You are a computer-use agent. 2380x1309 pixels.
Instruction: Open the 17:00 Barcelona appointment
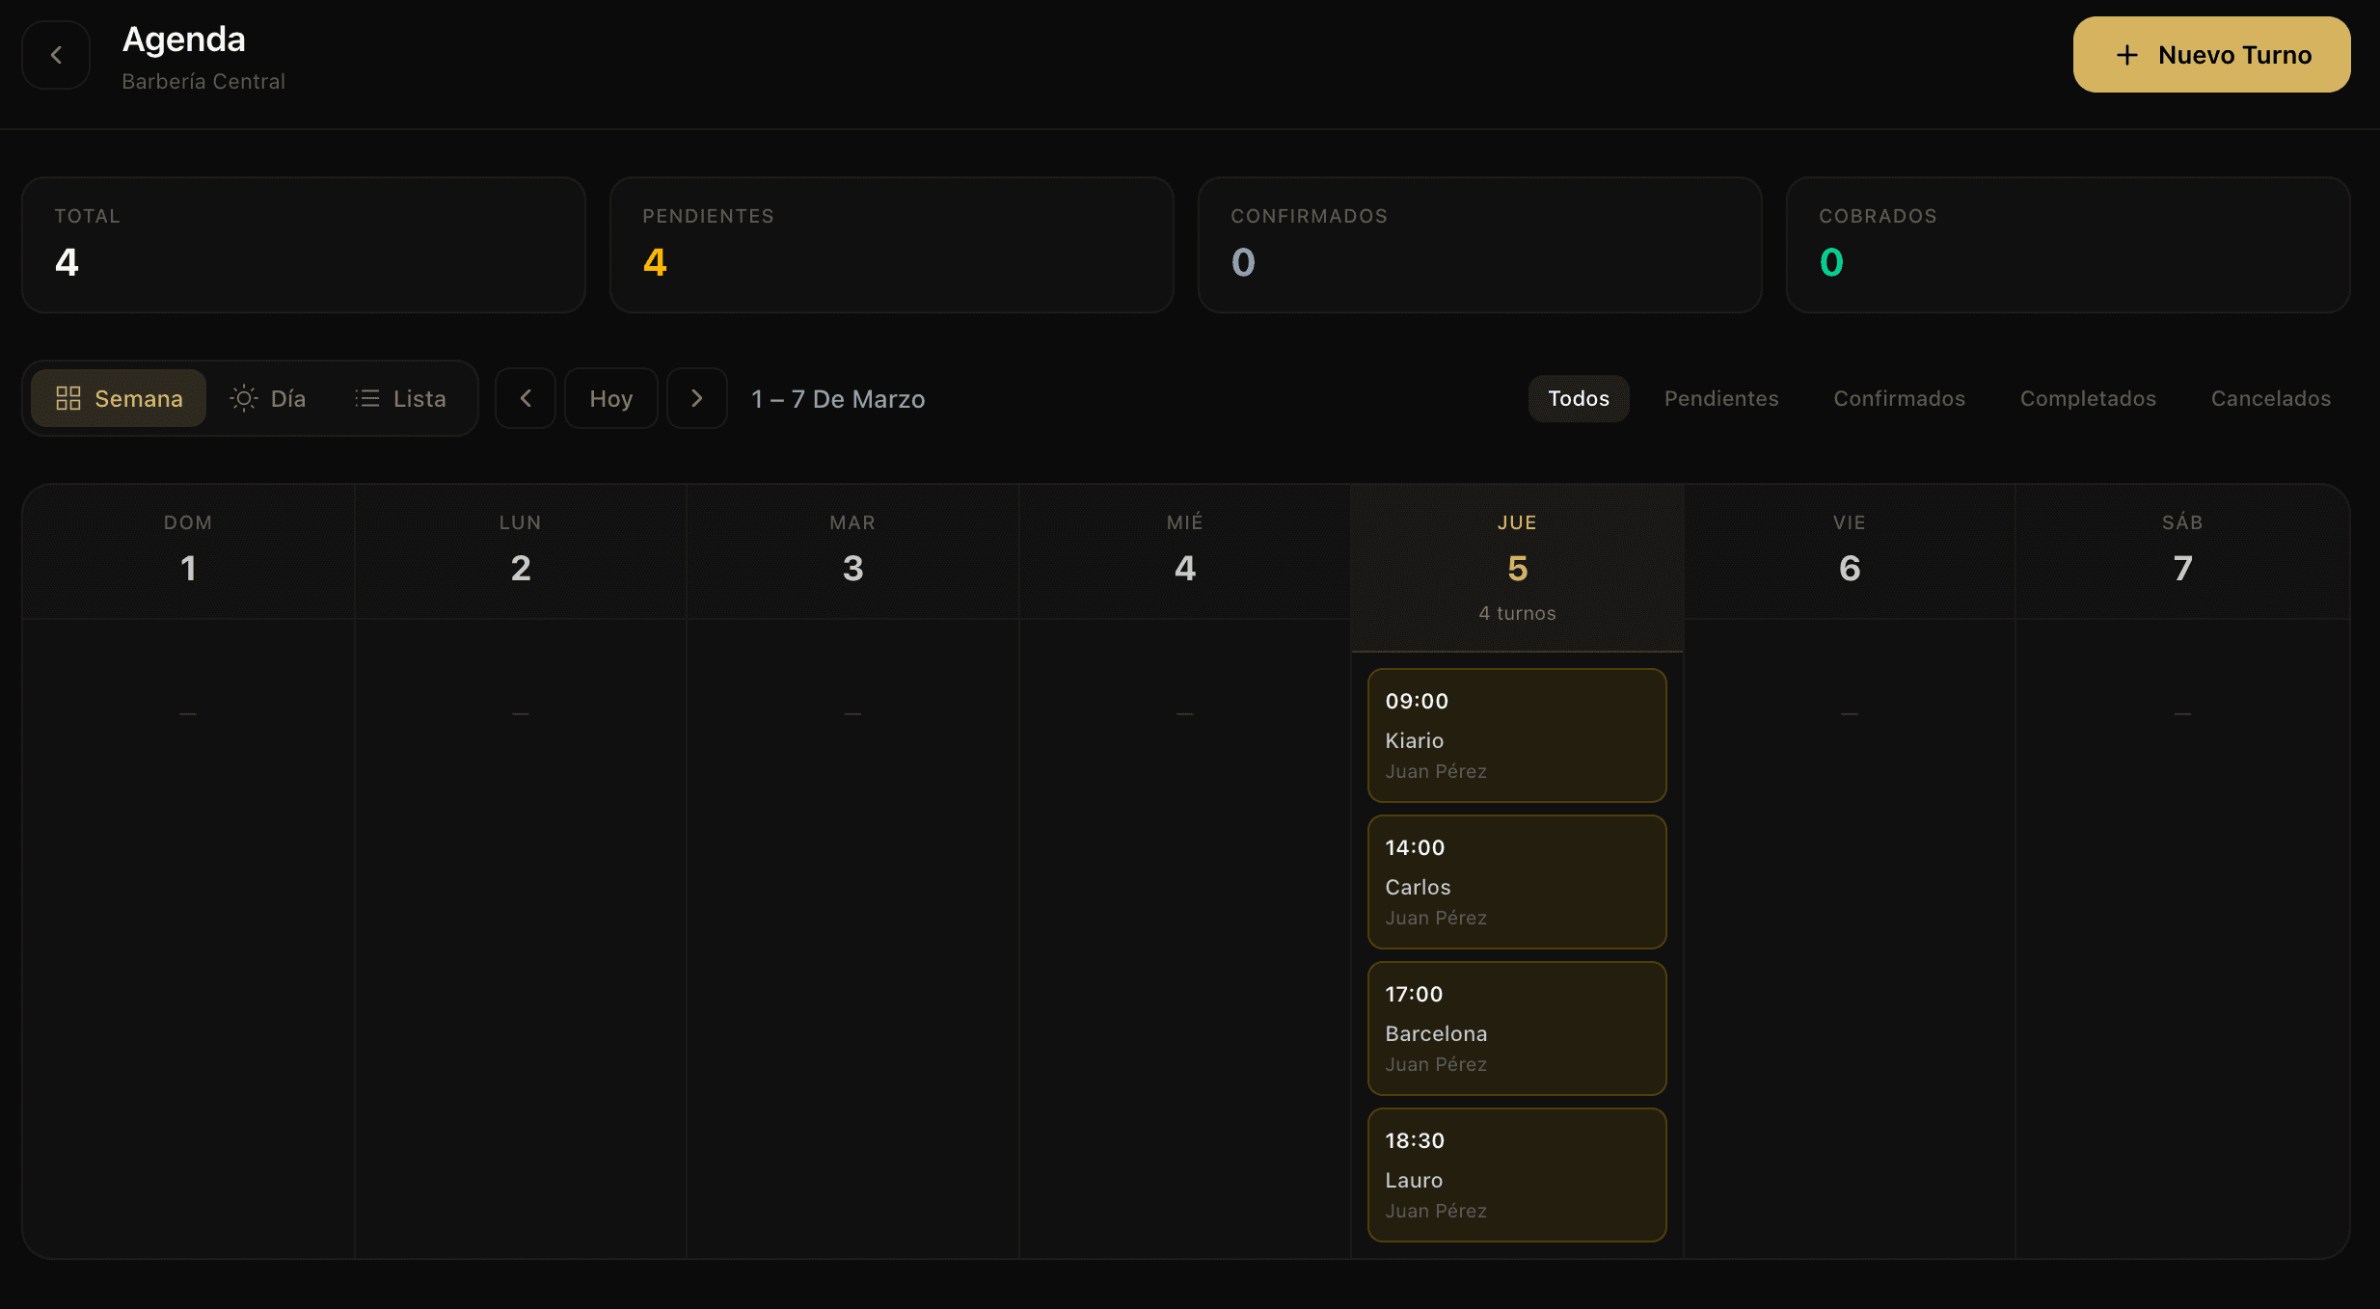pyautogui.click(x=1516, y=1028)
